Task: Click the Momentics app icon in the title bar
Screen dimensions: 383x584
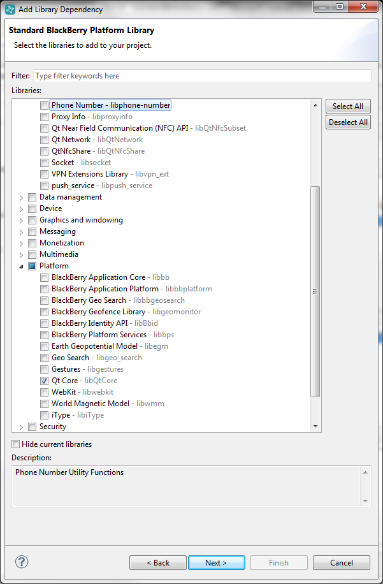Action: (10, 10)
